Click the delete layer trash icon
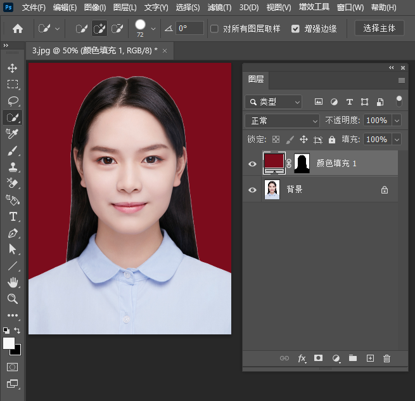 (x=386, y=358)
